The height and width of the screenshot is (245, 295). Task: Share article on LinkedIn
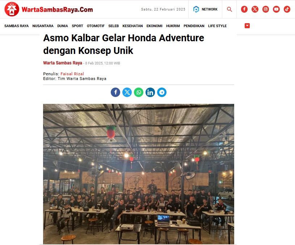click(x=150, y=92)
